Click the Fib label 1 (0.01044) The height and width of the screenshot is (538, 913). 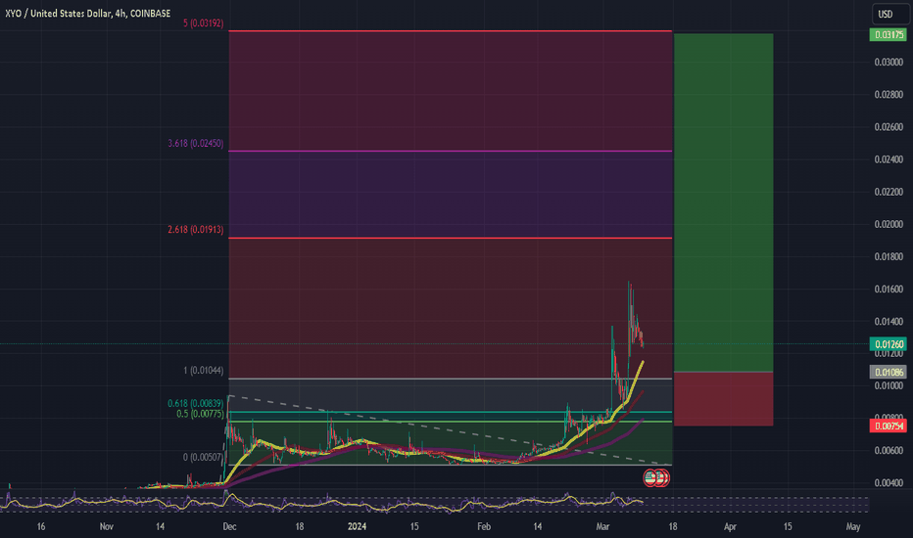[x=203, y=371]
